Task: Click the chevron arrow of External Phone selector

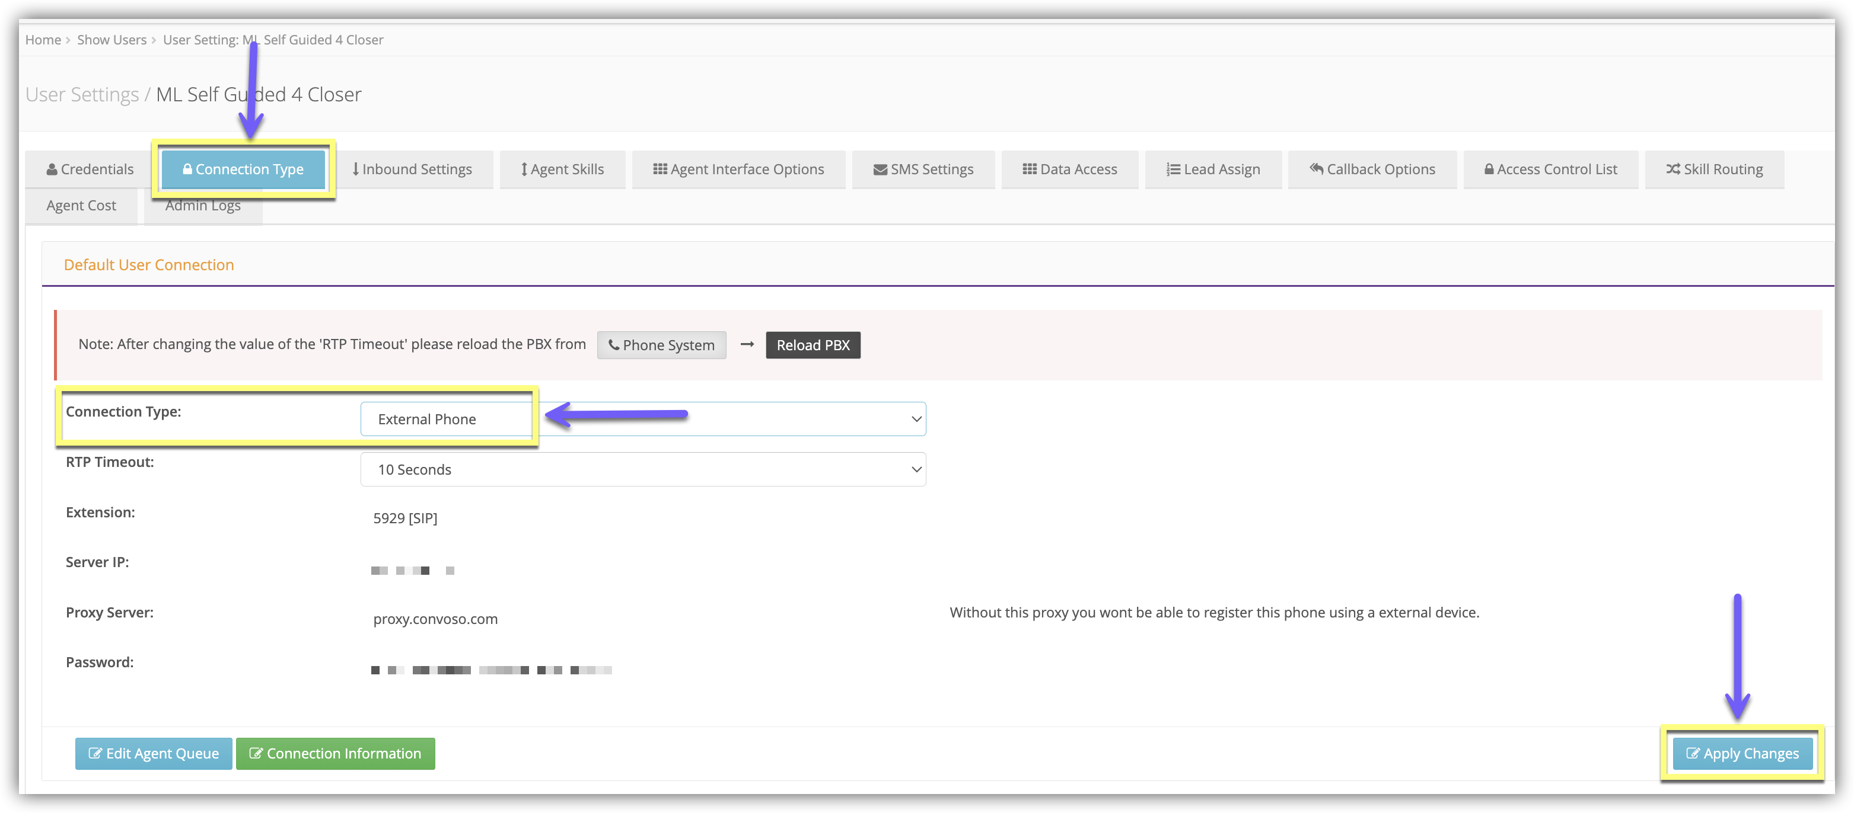Action: tap(916, 419)
